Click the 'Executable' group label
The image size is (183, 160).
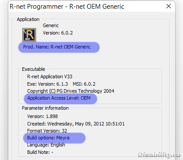pos(34,69)
